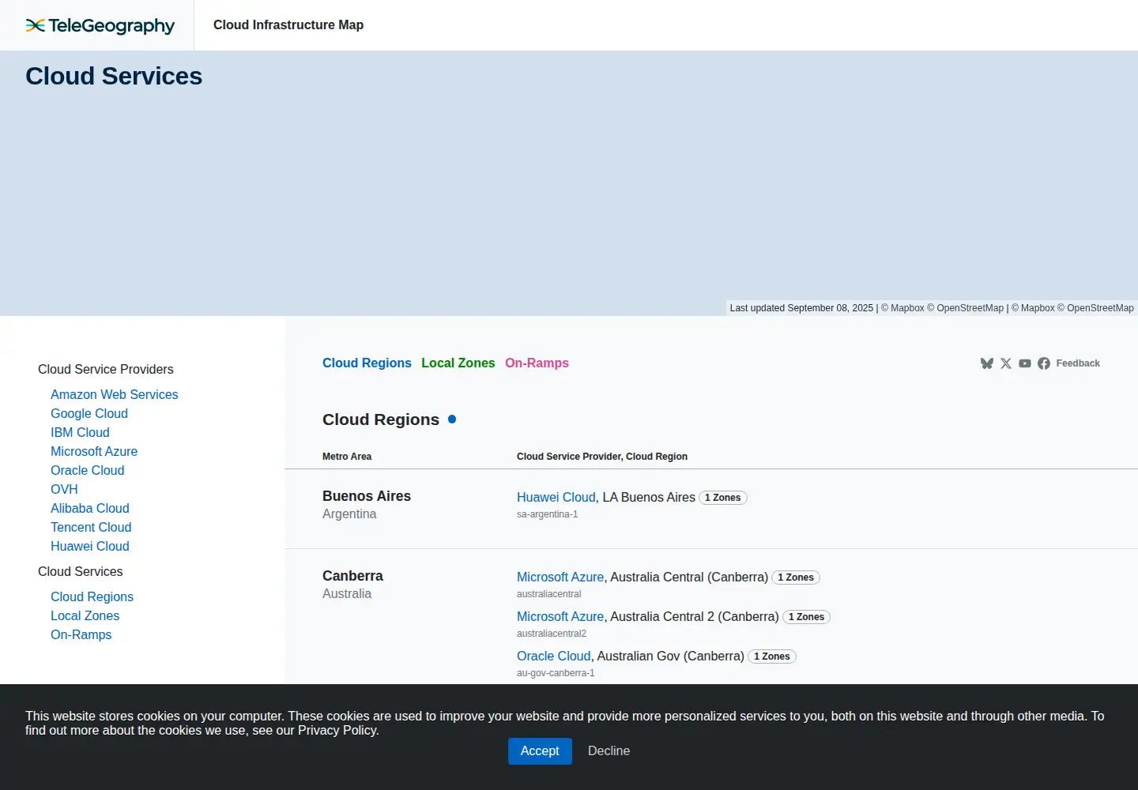
Task: Click the Canberra metro area name
Action: pyautogui.click(x=352, y=576)
